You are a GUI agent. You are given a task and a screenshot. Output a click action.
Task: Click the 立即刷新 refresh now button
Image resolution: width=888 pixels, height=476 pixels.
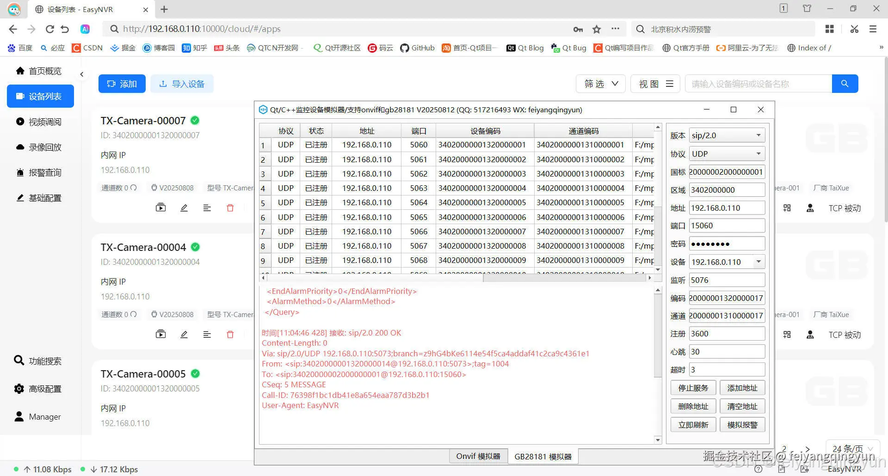click(693, 425)
